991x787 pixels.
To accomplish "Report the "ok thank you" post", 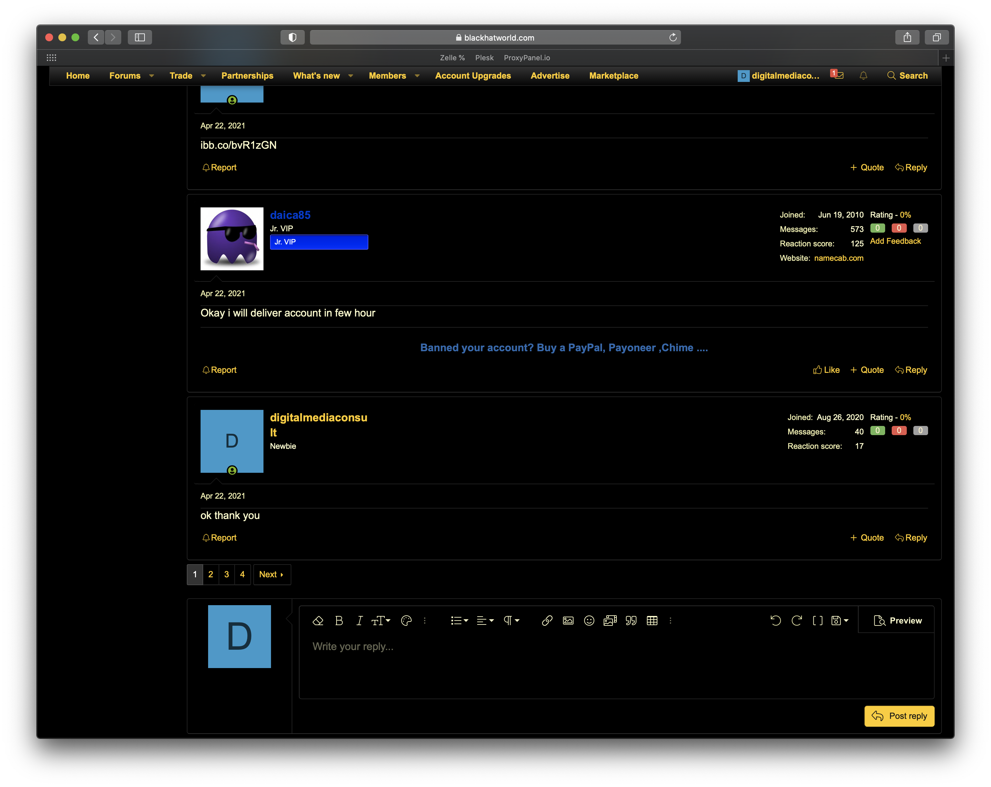I will 219,538.
